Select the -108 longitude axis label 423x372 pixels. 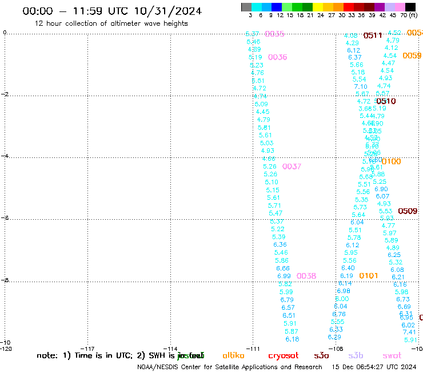click(x=336, y=349)
